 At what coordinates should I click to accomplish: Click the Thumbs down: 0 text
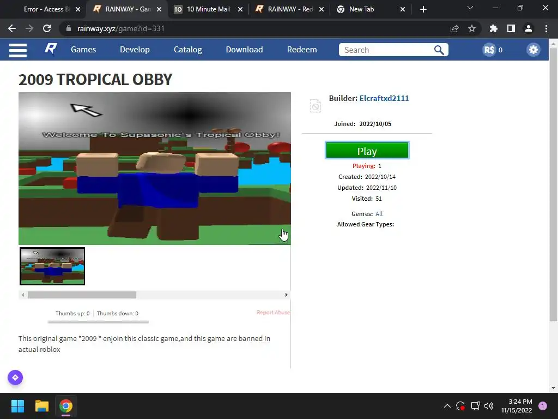click(x=118, y=314)
